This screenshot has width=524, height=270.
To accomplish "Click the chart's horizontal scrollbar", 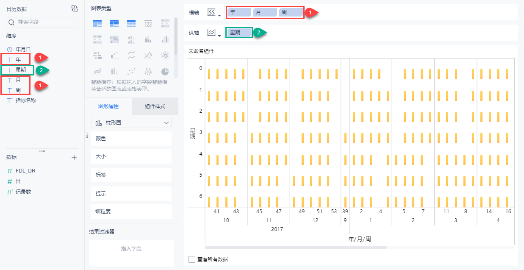I will click(296, 247).
